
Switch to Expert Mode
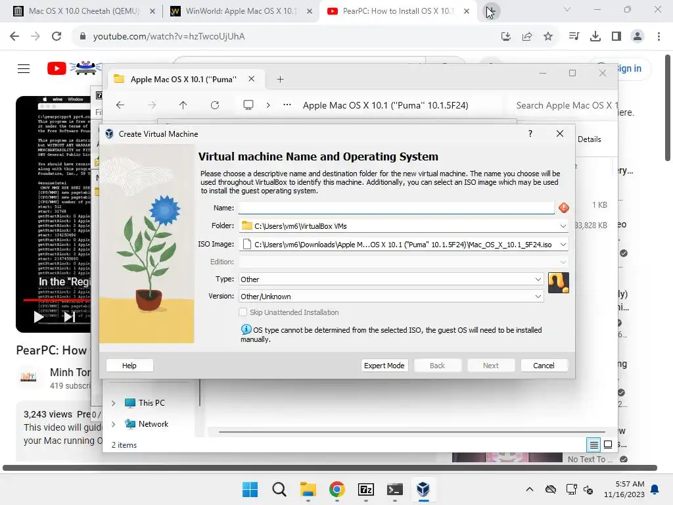[384, 366]
